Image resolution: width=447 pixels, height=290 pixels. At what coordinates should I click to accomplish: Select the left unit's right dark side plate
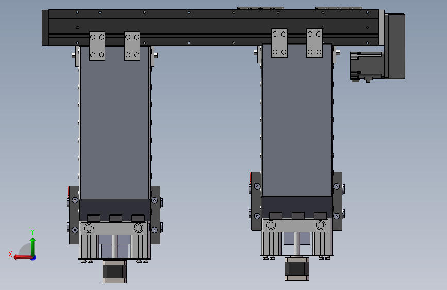pyautogui.click(x=155, y=215)
